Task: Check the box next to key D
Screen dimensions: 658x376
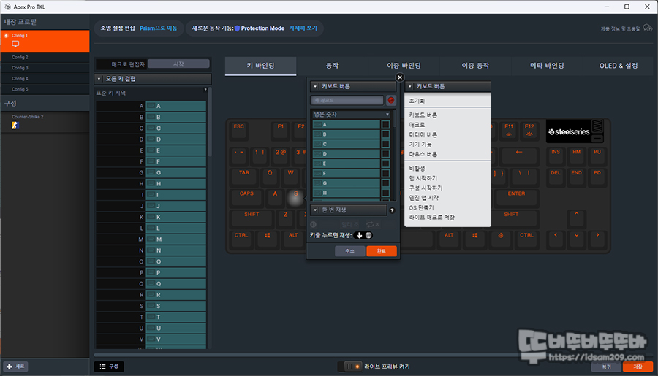Action: click(x=385, y=154)
